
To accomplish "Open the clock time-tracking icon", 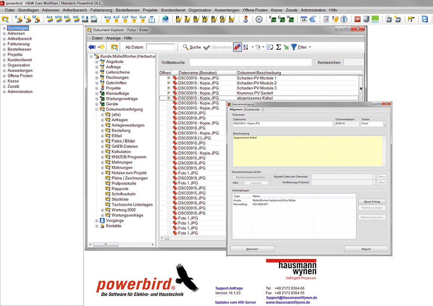I will point(259,19).
